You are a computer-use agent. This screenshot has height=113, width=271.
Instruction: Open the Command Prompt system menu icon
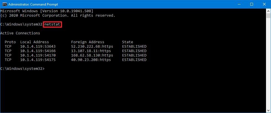(4, 4)
